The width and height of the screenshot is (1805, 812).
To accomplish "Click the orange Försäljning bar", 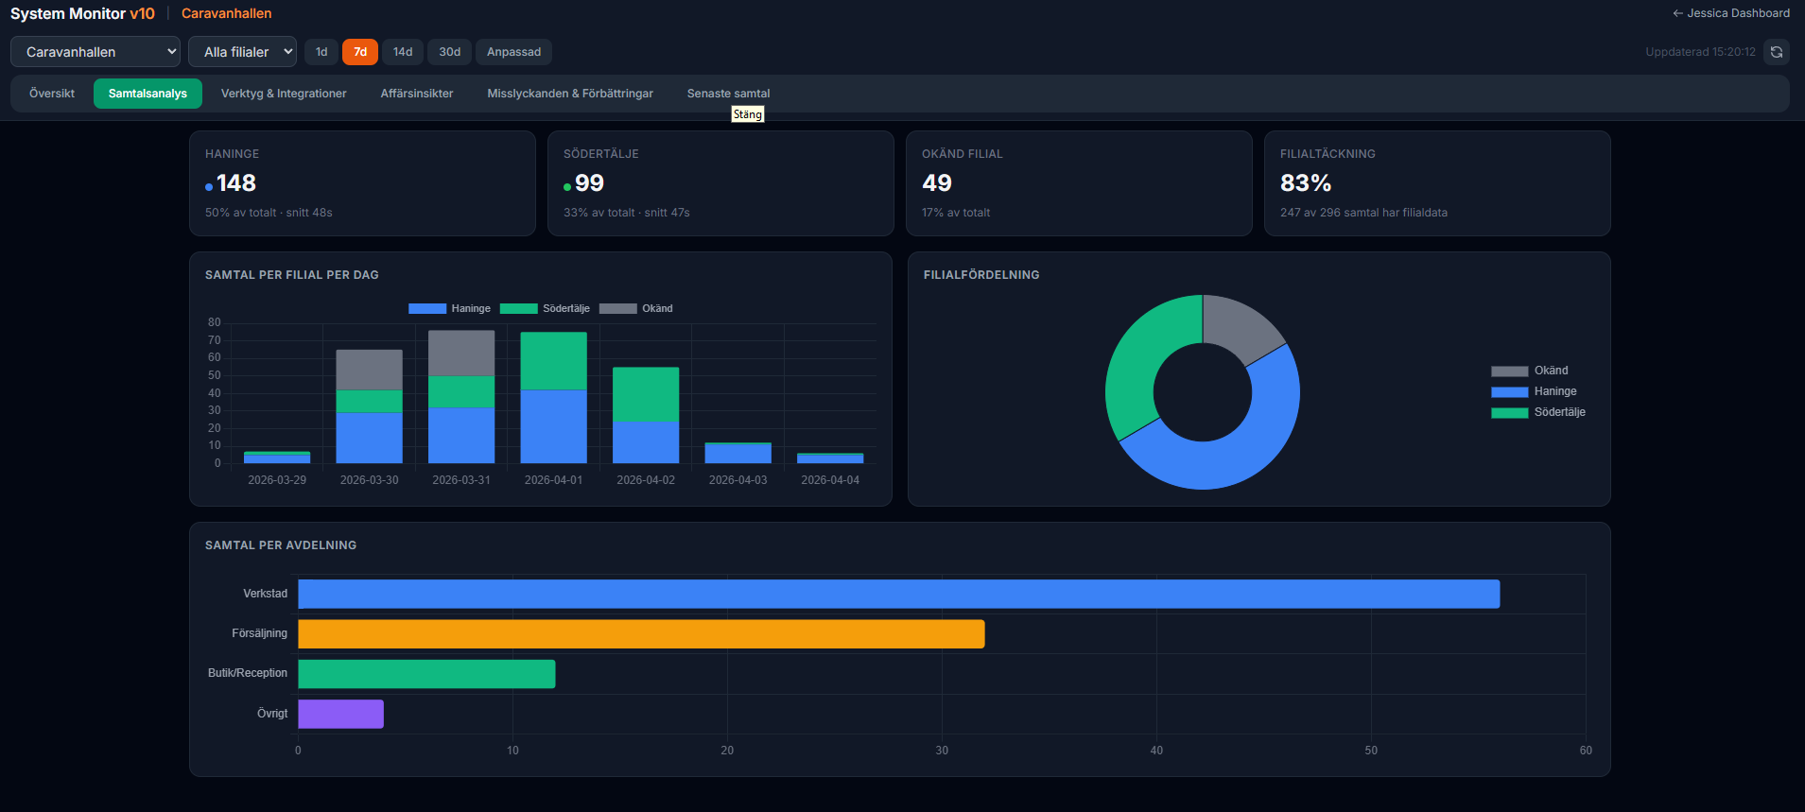I will point(641,634).
